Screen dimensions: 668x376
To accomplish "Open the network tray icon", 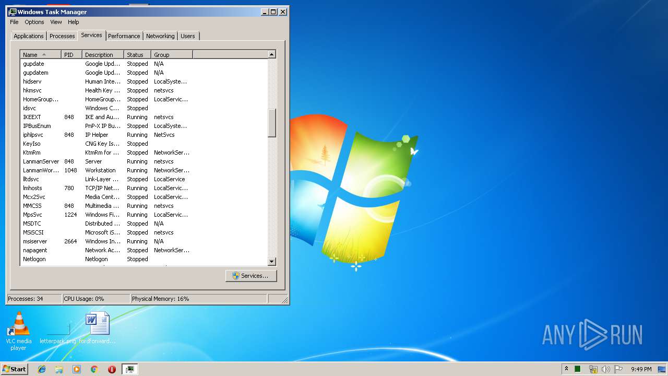I will tap(593, 369).
